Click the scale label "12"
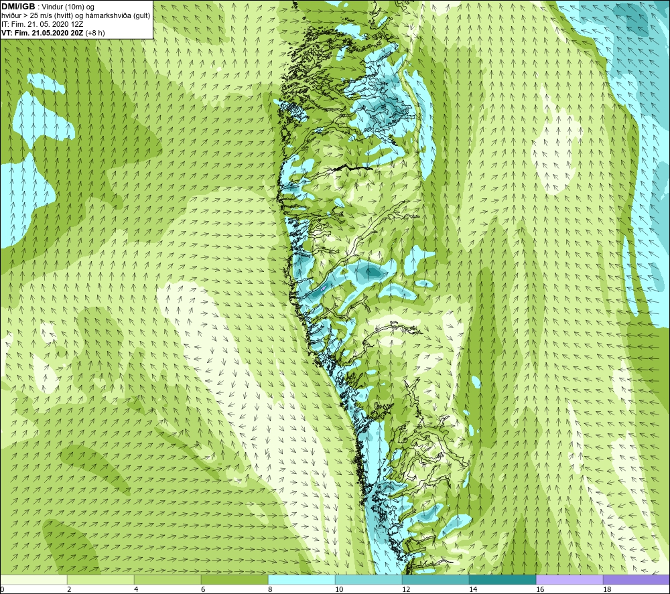Image resolution: width=670 pixels, height=594 pixels. point(406,590)
